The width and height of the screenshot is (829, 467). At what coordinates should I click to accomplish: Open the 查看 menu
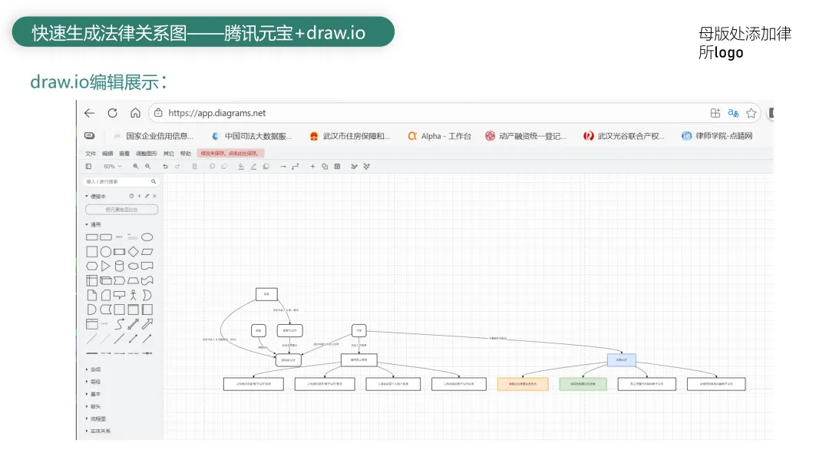[x=124, y=154]
